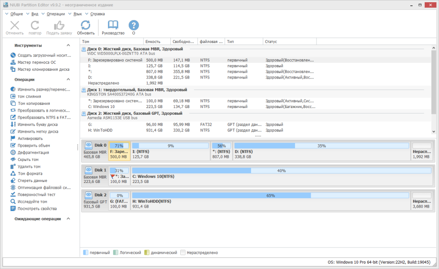Image resolution: width=439 pixels, height=269 pixels.
Task: Select the H: WinToHDD list row
Action: click(256, 130)
